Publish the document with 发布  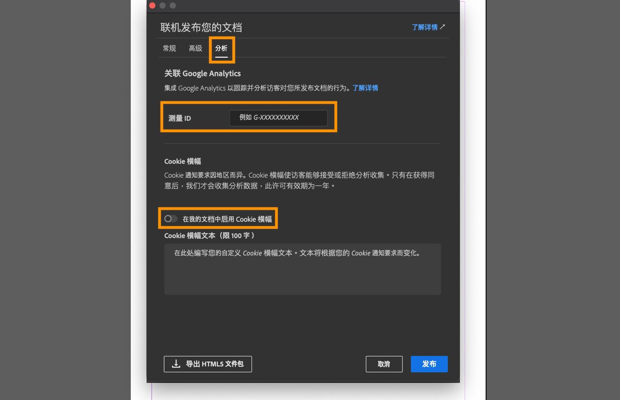coord(429,364)
